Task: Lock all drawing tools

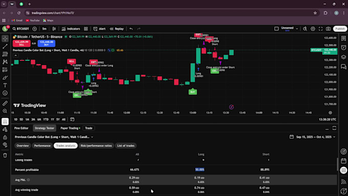Action: click(5, 137)
